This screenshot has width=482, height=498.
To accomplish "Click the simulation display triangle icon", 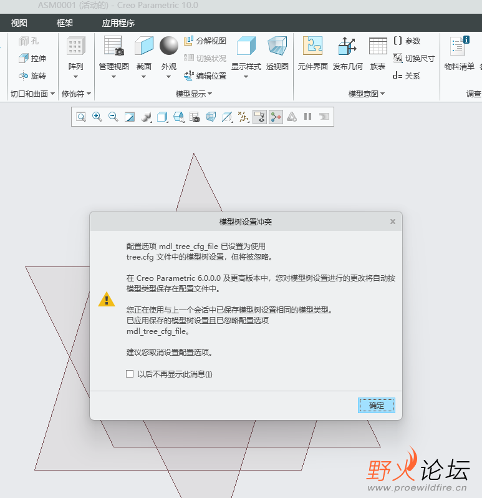I will coord(292,117).
